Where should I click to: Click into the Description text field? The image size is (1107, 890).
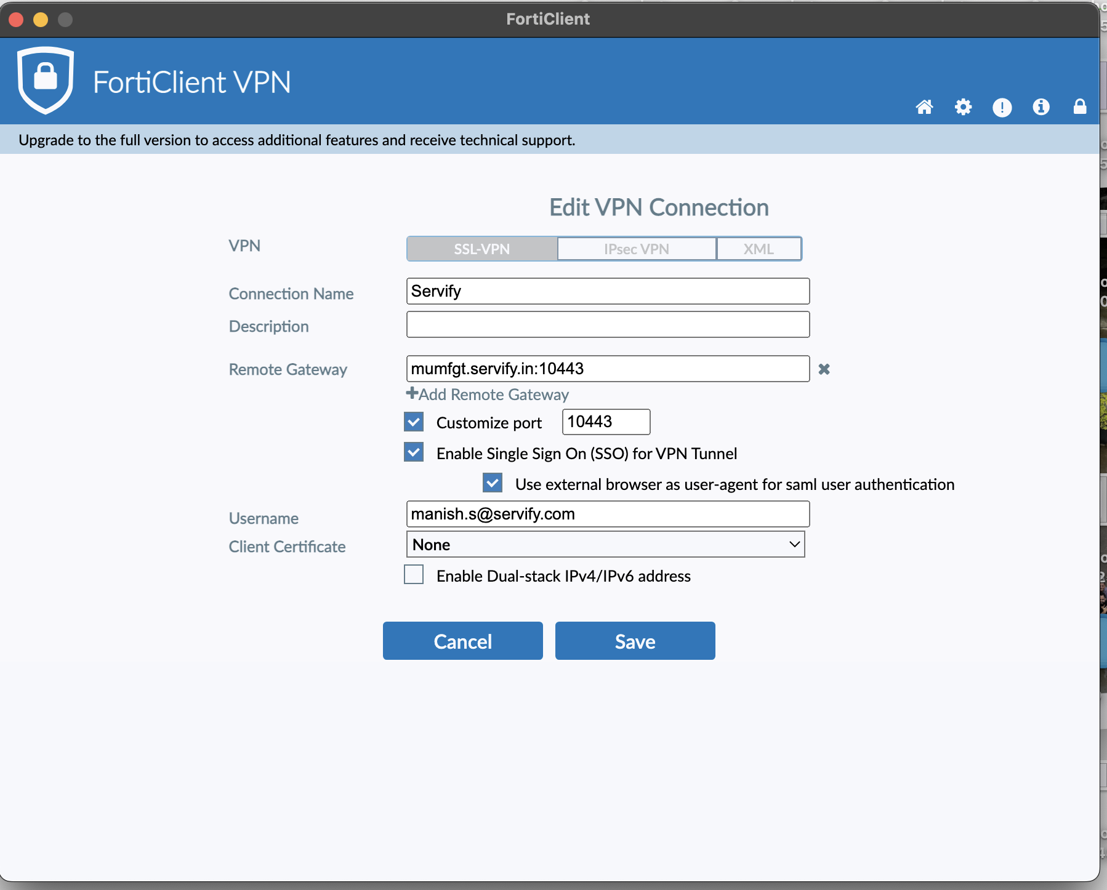tap(608, 324)
